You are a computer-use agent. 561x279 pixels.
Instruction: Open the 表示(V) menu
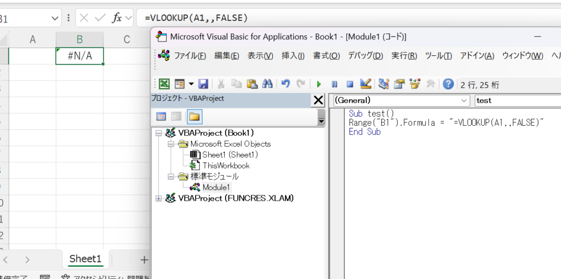pos(260,56)
